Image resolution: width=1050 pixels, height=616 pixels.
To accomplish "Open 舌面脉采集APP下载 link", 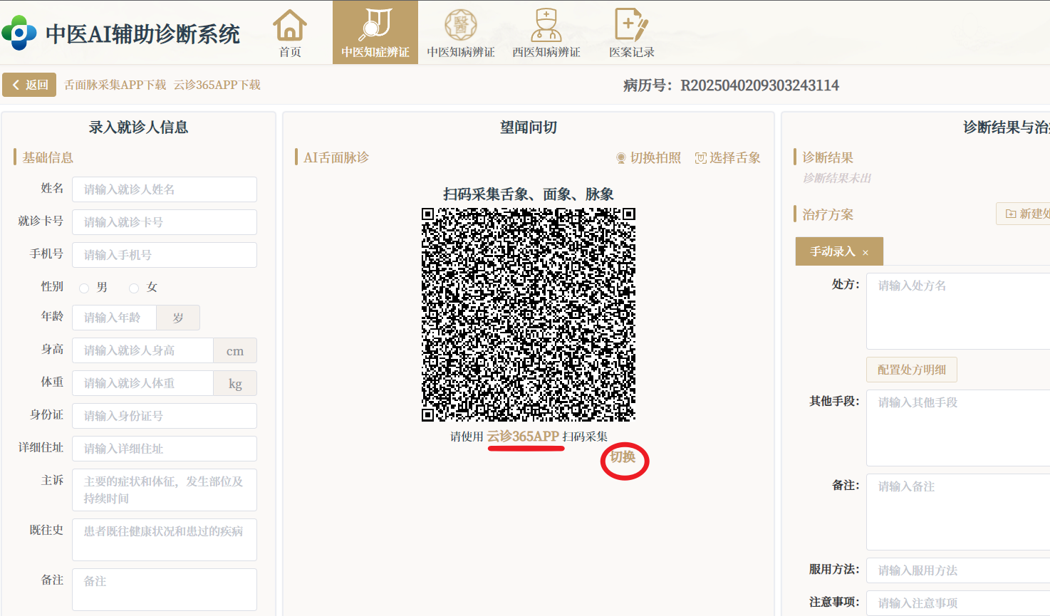I will (x=115, y=85).
